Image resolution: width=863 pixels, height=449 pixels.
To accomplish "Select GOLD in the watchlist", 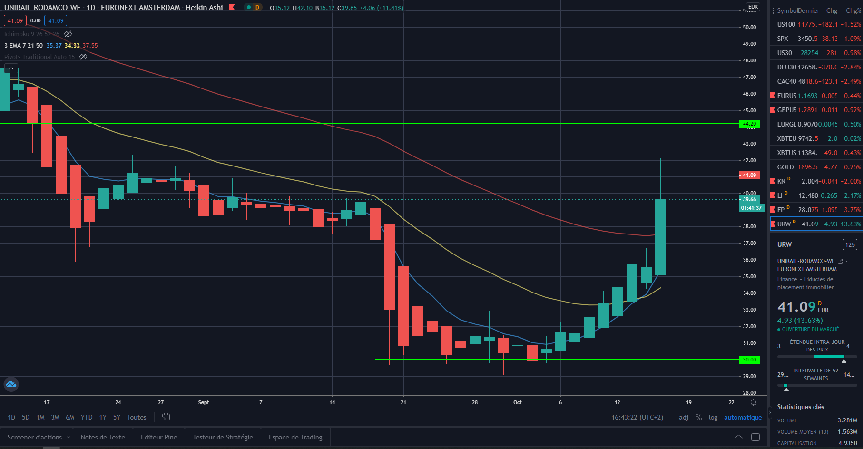I will 816,167.
